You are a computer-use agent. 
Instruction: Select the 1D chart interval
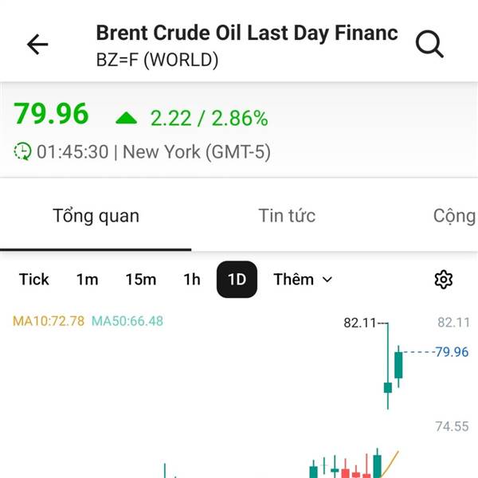coord(237,280)
